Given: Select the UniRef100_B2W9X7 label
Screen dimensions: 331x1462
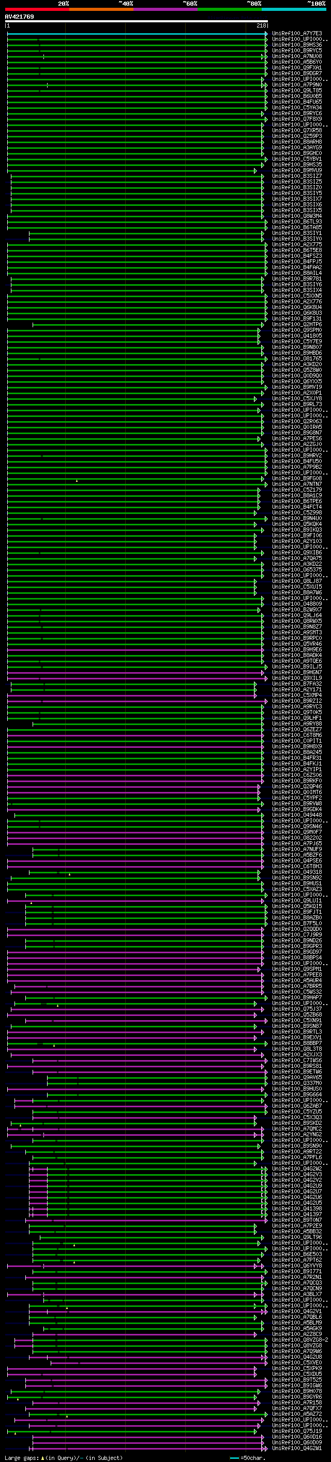Looking at the screenshot, I should (x=297, y=609).
